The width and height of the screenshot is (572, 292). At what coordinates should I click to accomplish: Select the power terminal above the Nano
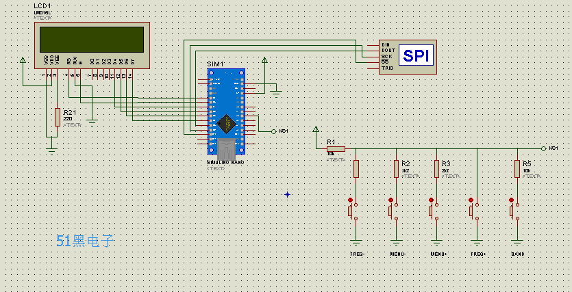tap(264, 60)
